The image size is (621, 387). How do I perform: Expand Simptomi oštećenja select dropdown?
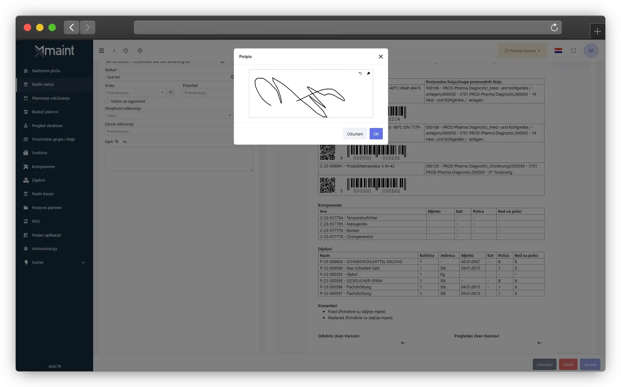pyautogui.click(x=168, y=116)
